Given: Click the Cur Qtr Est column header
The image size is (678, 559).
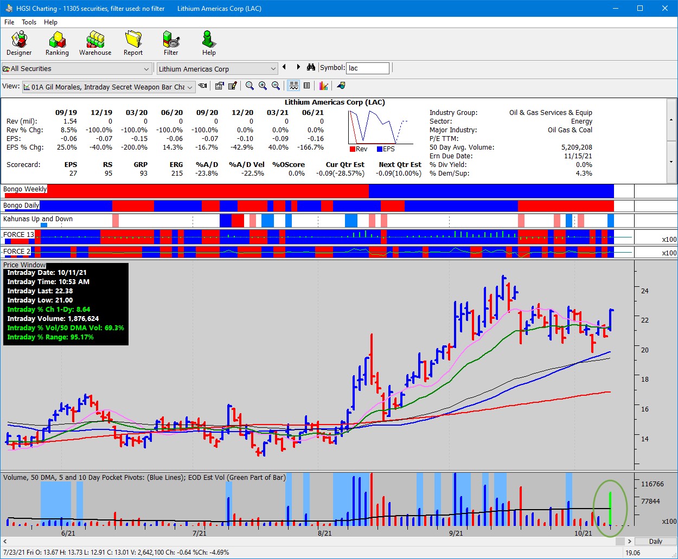Looking at the screenshot, I should tap(345, 165).
